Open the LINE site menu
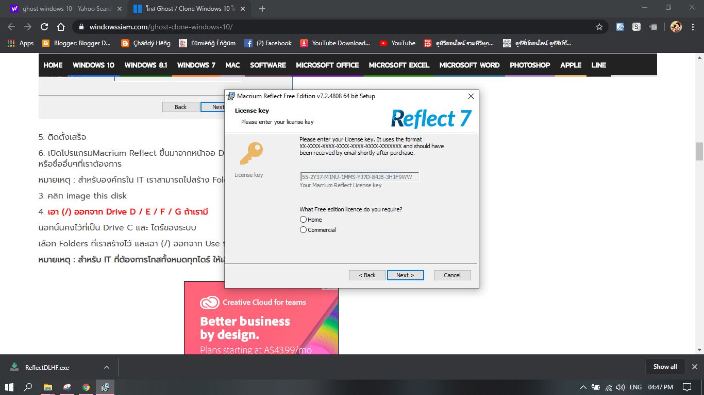 point(599,65)
